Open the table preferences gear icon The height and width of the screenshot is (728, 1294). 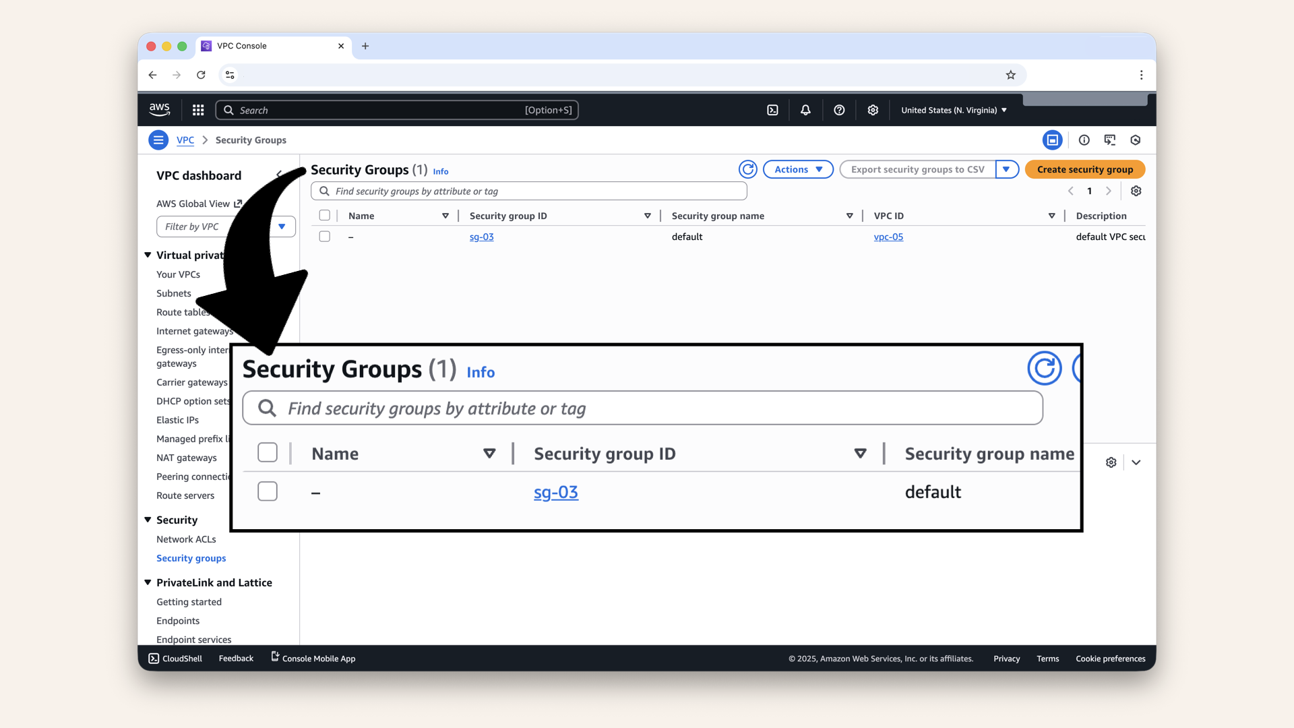click(1136, 191)
